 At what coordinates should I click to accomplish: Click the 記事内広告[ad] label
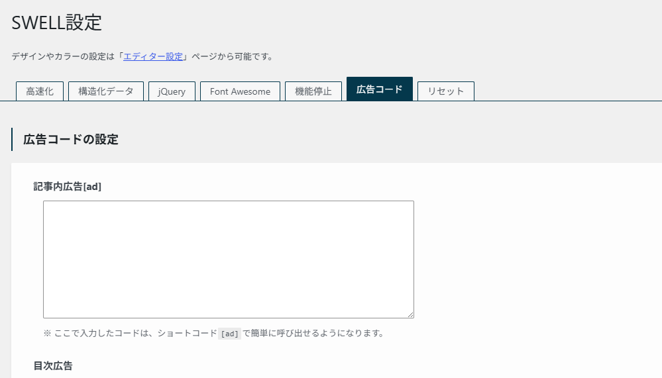coord(68,187)
